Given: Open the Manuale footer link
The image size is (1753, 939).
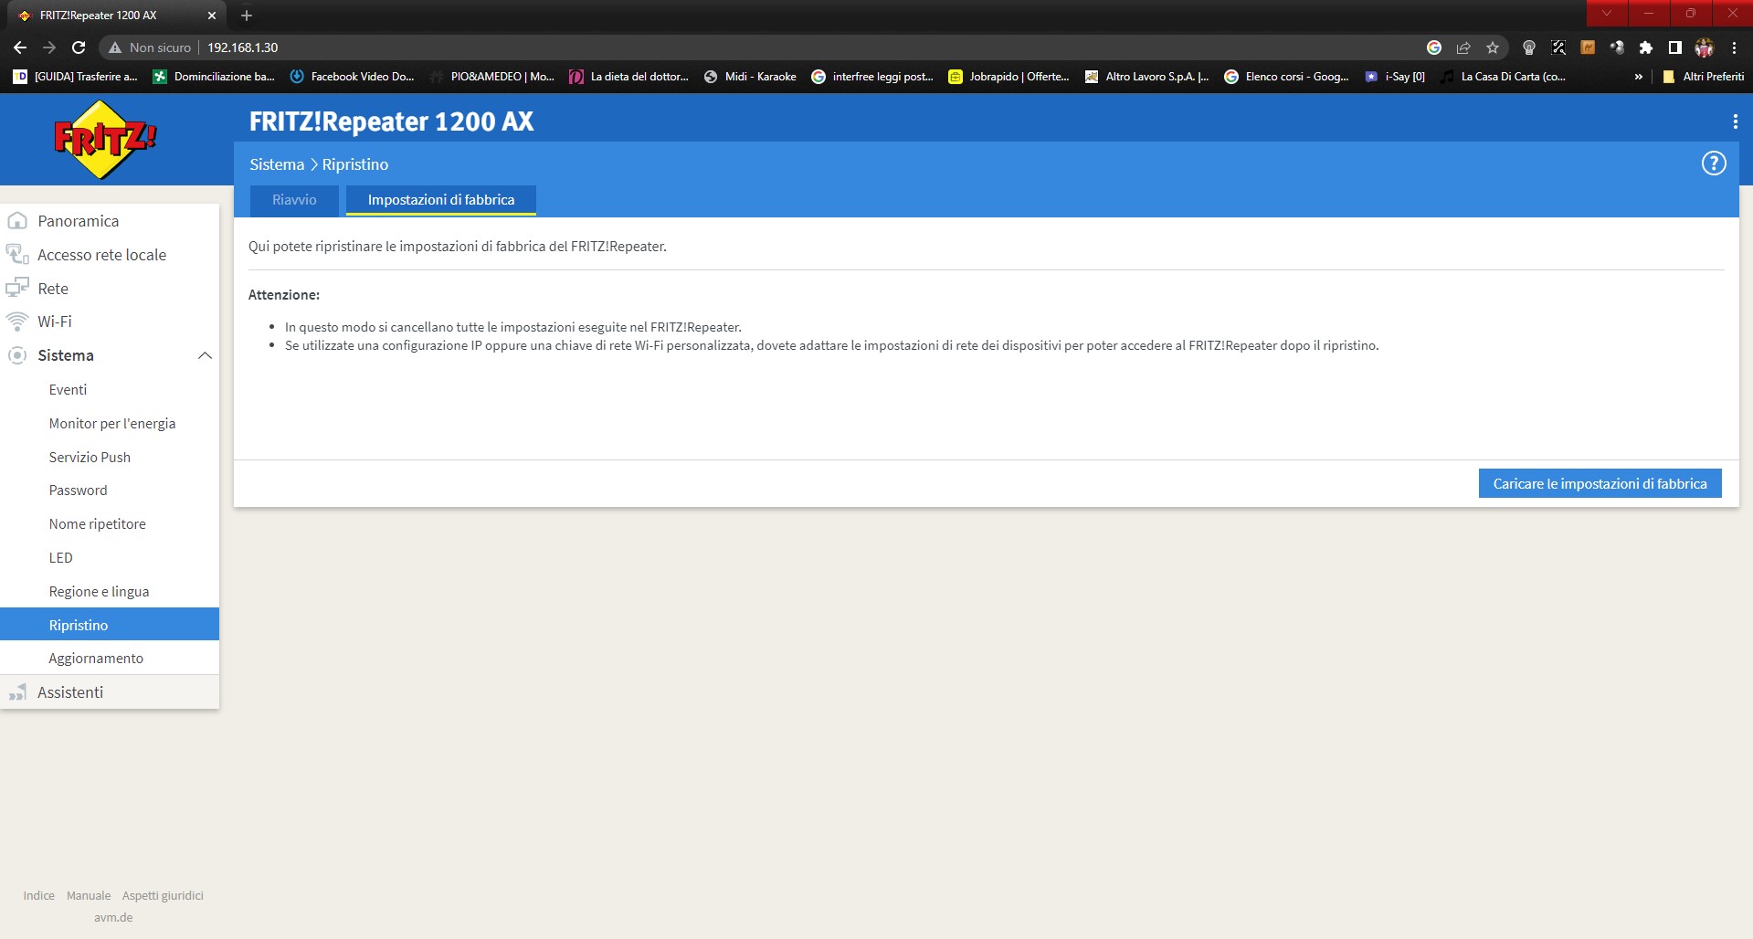Looking at the screenshot, I should (89, 895).
